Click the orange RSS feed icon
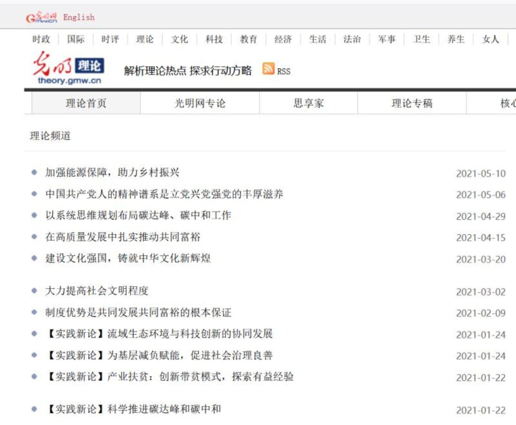 pyautogui.click(x=268, y=69)
